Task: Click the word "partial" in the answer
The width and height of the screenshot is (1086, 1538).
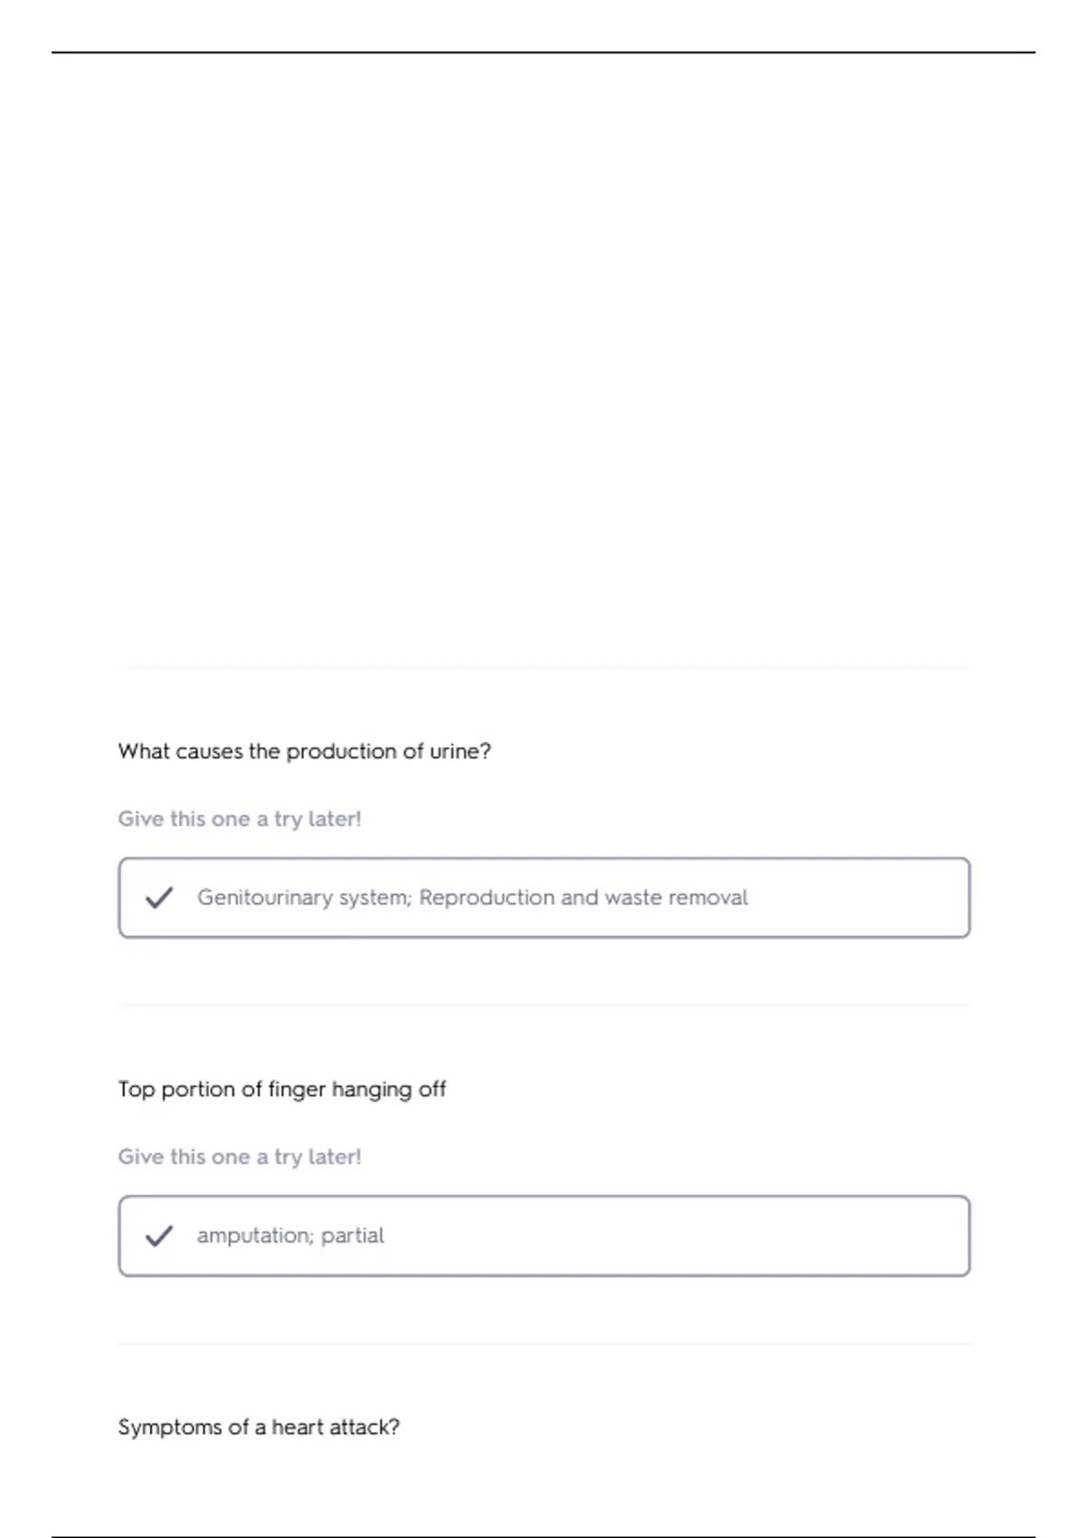Action: [x=353, y=1236]
